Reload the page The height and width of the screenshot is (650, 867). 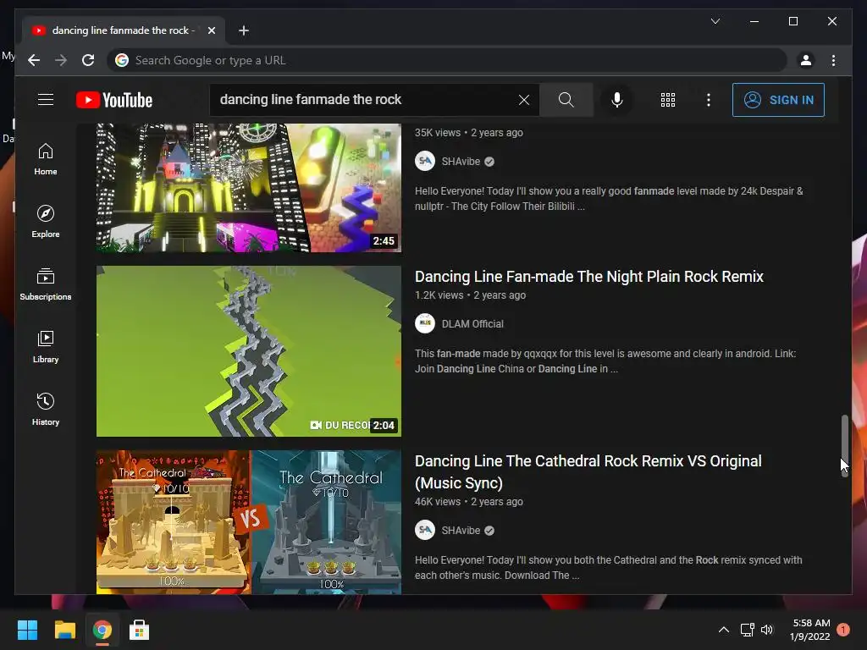tap(88, 60)
